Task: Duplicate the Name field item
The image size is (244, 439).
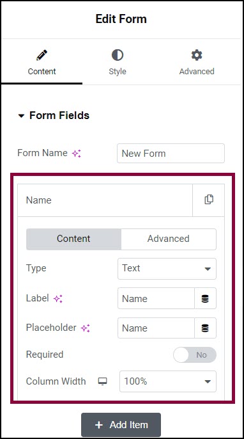Action: (209, 200)
